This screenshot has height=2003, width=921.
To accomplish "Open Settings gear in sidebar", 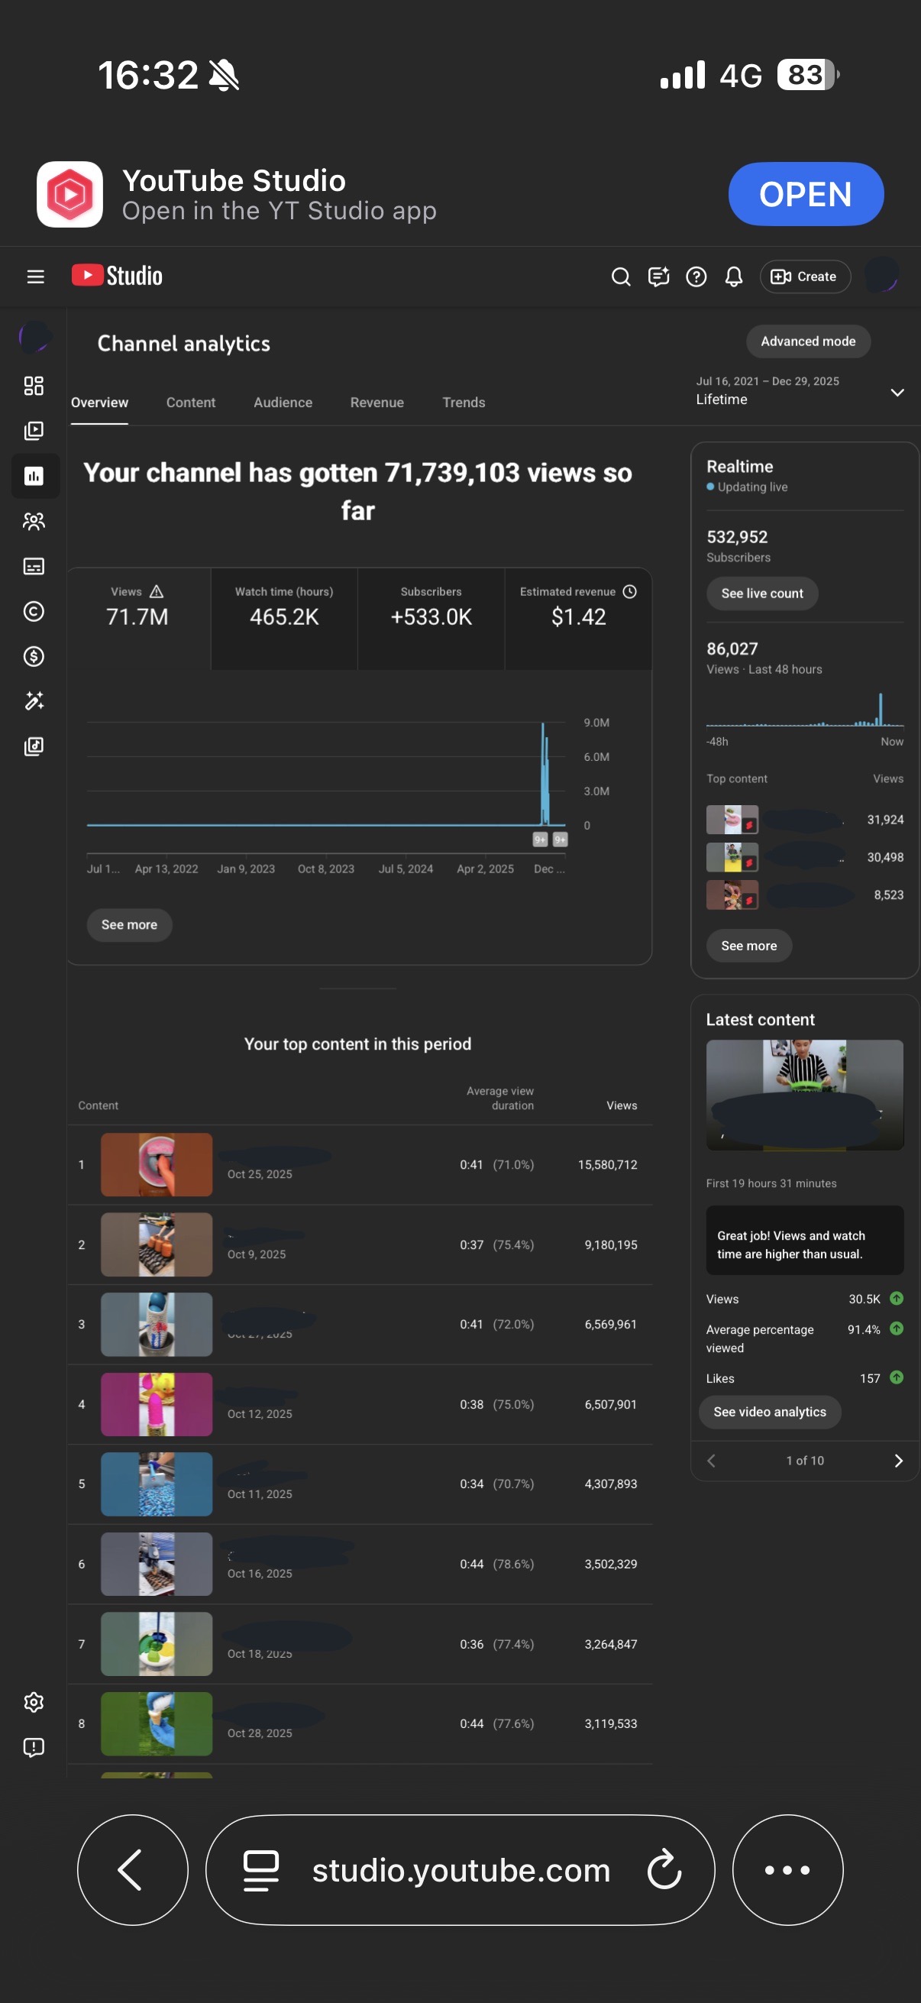I will coord(34,1702).
